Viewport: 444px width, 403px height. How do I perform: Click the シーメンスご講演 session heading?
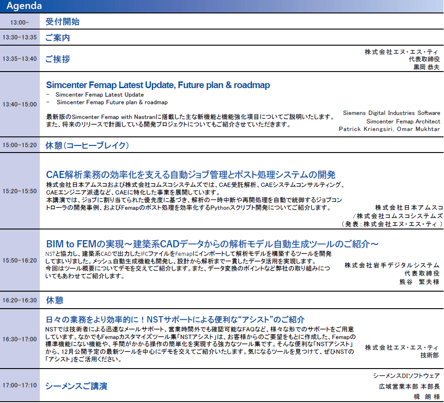click(x=76, y=386)
